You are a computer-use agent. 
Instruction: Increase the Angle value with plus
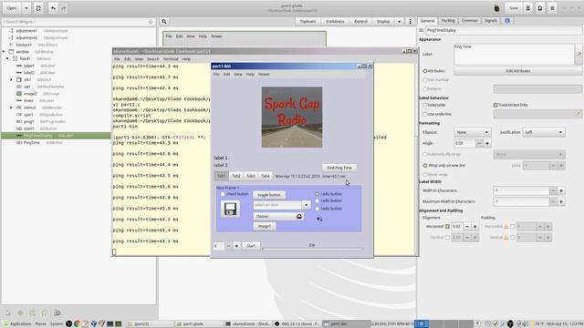[487, 143]
